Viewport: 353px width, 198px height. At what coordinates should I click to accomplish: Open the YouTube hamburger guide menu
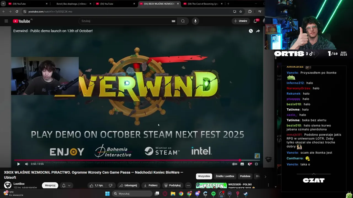click(x=6, y=21)
